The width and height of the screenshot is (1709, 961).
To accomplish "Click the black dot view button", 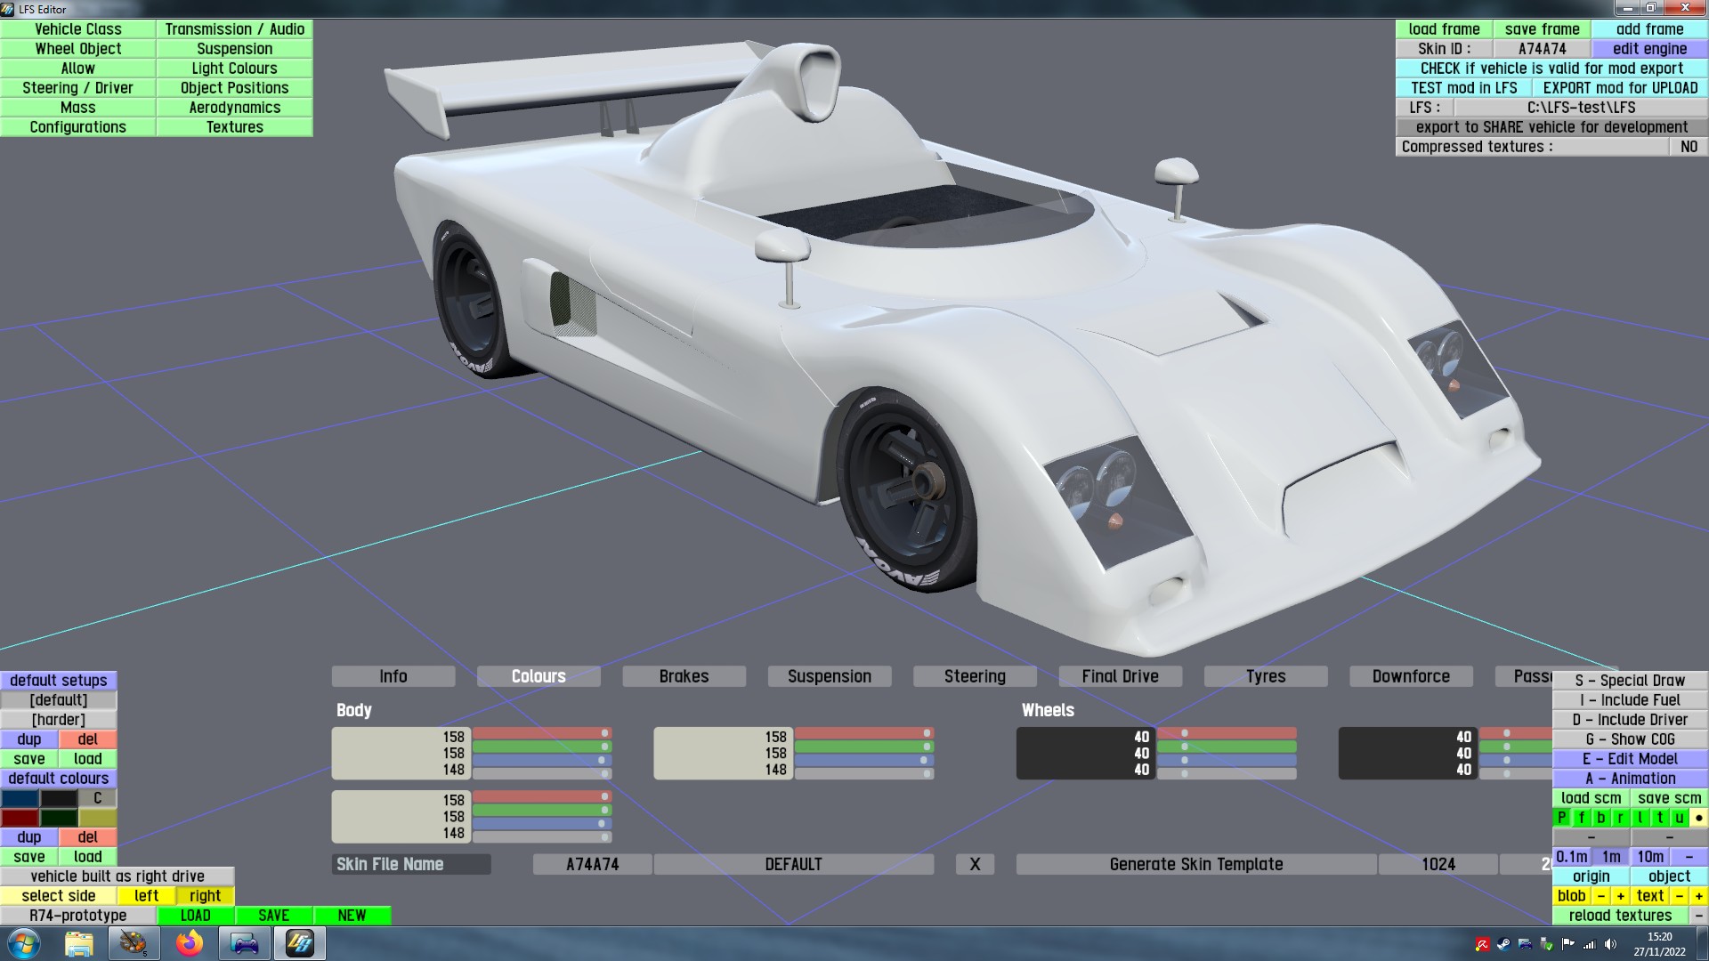I will (1698, 818).
